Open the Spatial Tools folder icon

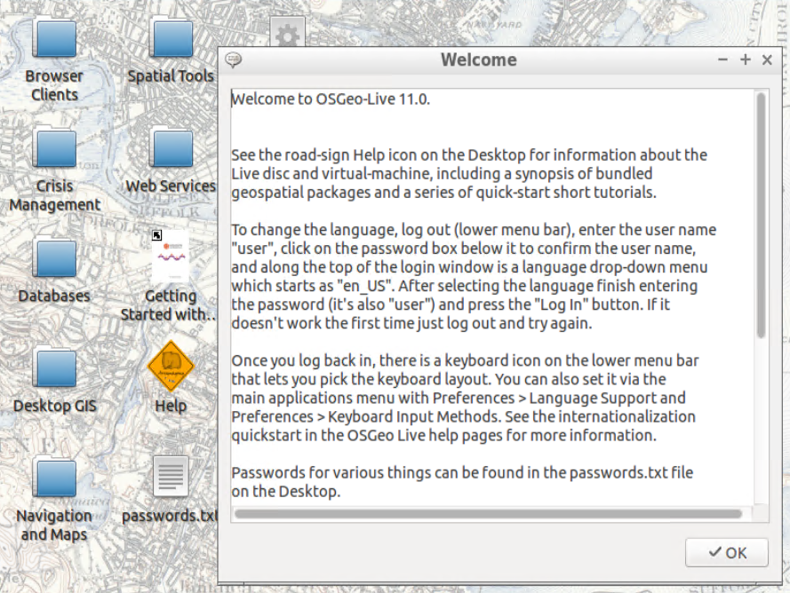tap(171, 37)
